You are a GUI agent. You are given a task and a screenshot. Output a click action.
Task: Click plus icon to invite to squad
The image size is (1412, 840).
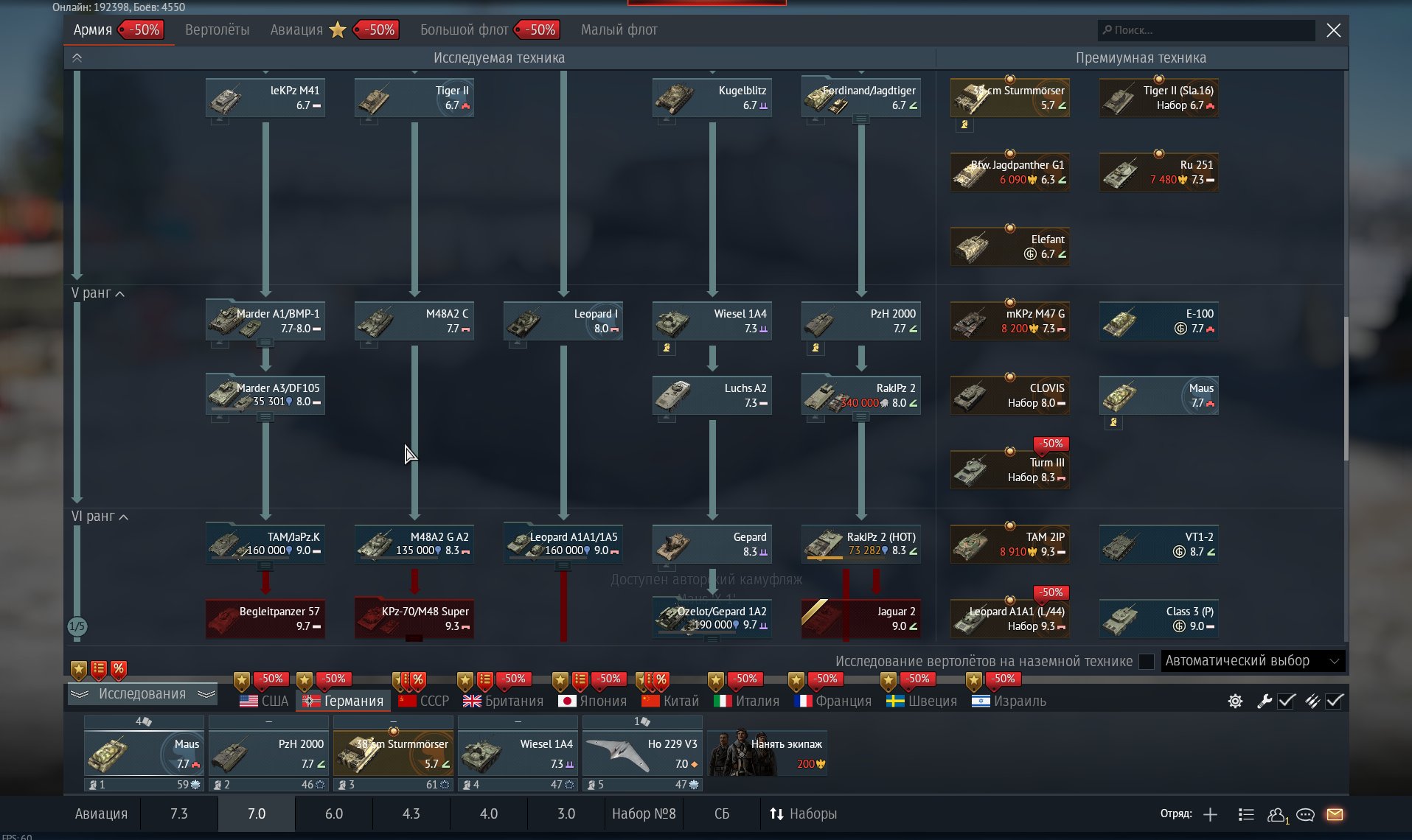(x=1210, y=814)
